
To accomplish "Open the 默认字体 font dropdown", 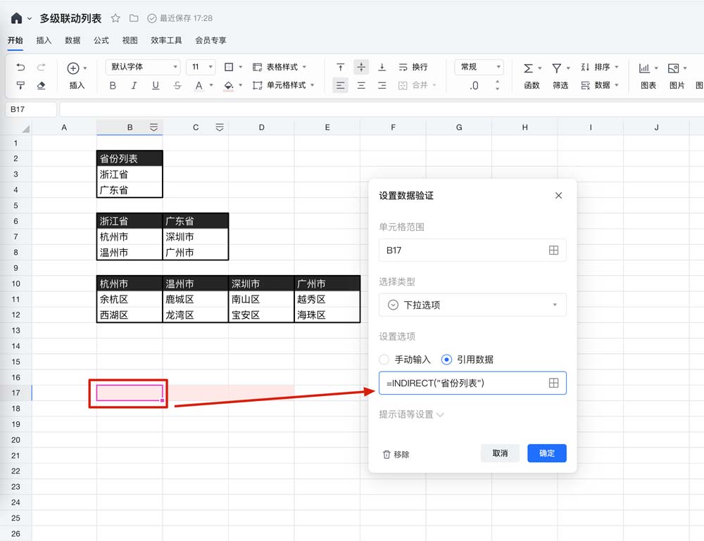I will point(143,68).
